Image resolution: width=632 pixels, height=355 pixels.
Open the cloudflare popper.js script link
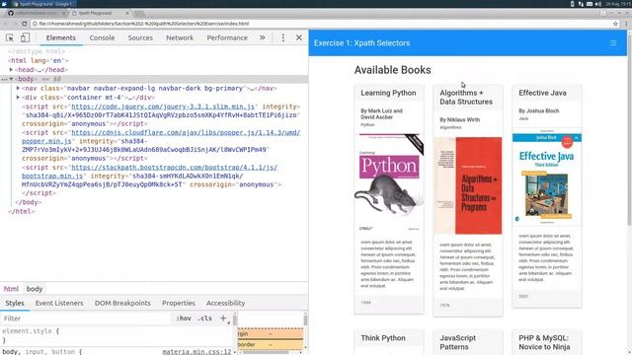click(x=186, y=132)
